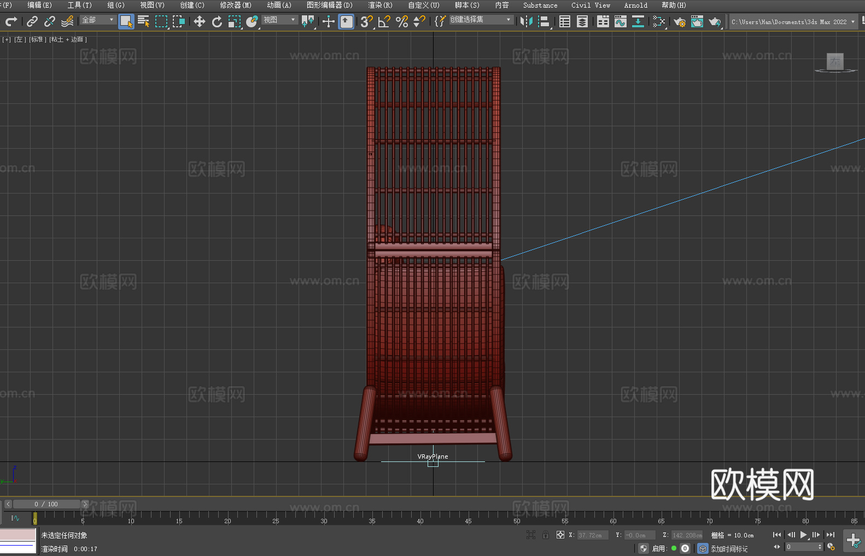This screenshot has width=865, height=556.
Task: Open the 编辑(E) menu
Action: click(39, 5)
